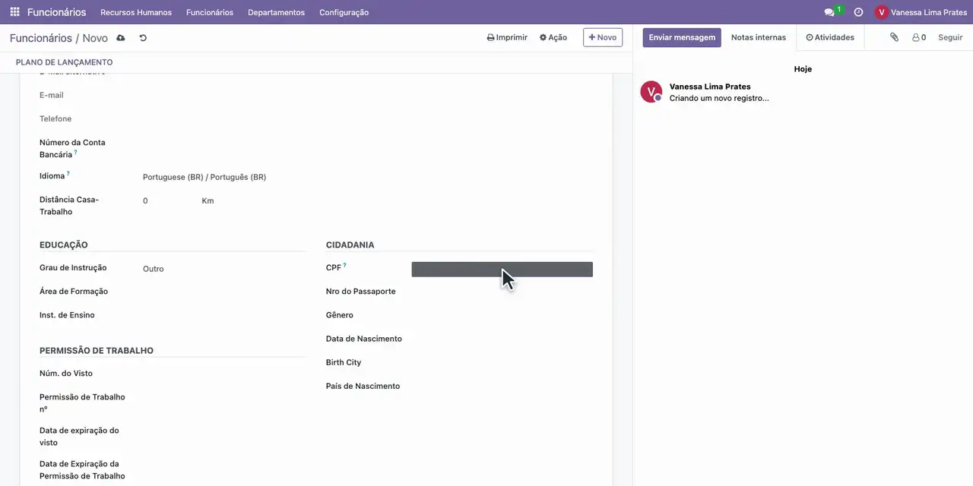Save the record with the cloud upload icon
Viewport: 973px width, 486px height.
[x=120, y=38]
